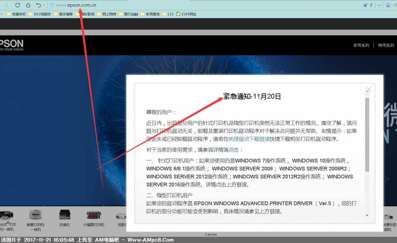This screenshot has height=243, width=397.
Task: Click the 二、微型打印机用户 line
Action: [169, 195]
